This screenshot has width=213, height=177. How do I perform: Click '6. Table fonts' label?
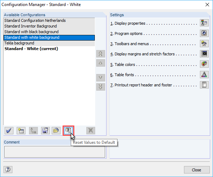pyautogui.click(x=122, y=75)
